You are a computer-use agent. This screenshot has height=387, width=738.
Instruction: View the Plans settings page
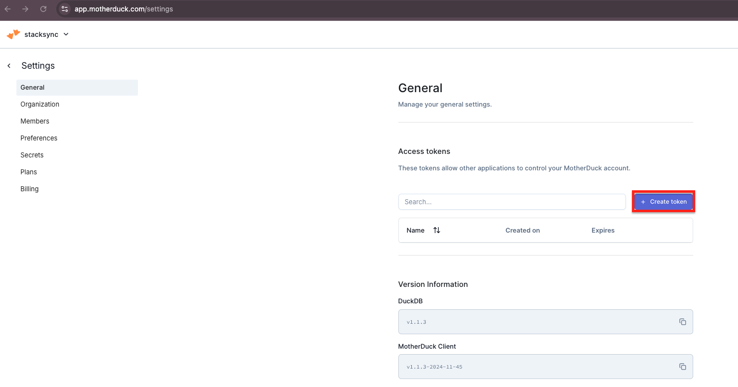pos(29,172)
